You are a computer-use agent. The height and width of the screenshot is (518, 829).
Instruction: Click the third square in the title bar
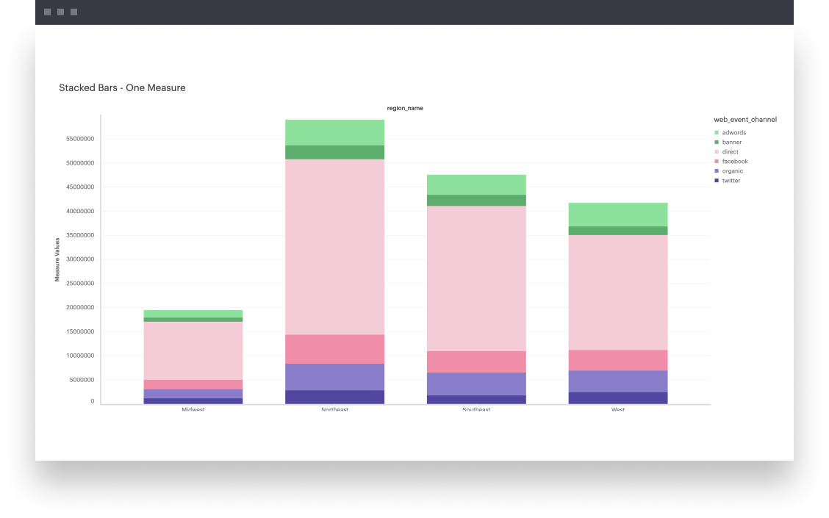click(74, 12)
